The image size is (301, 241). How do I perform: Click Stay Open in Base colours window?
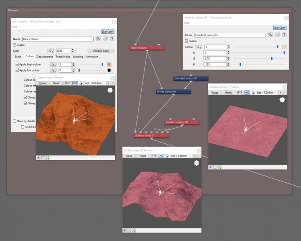tap(108, 31)
